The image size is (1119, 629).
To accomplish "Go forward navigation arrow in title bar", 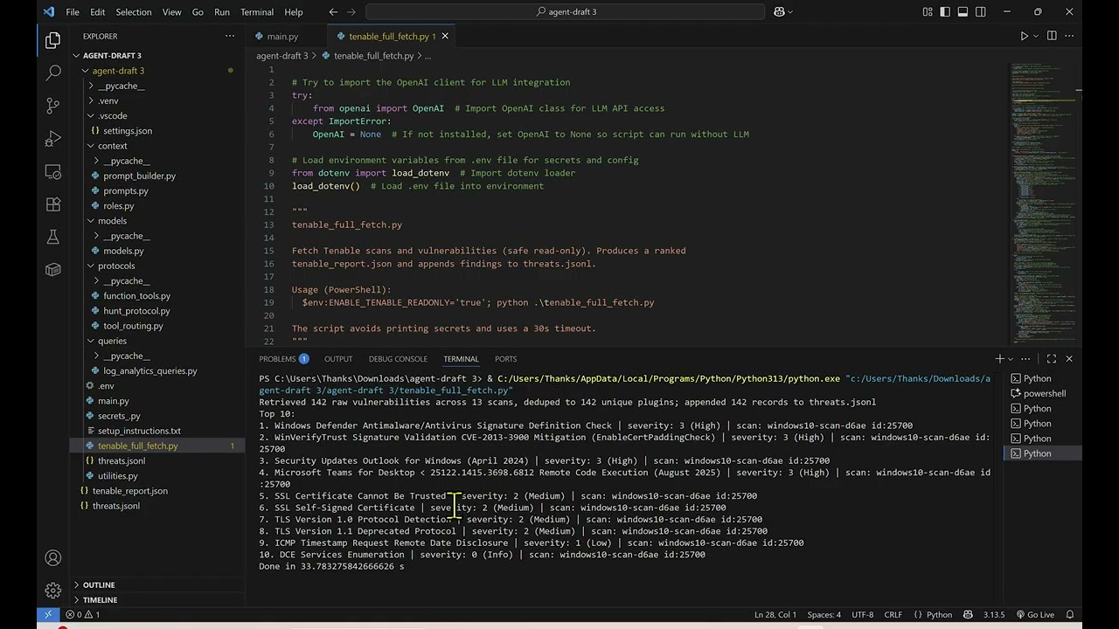I will 351,12.
